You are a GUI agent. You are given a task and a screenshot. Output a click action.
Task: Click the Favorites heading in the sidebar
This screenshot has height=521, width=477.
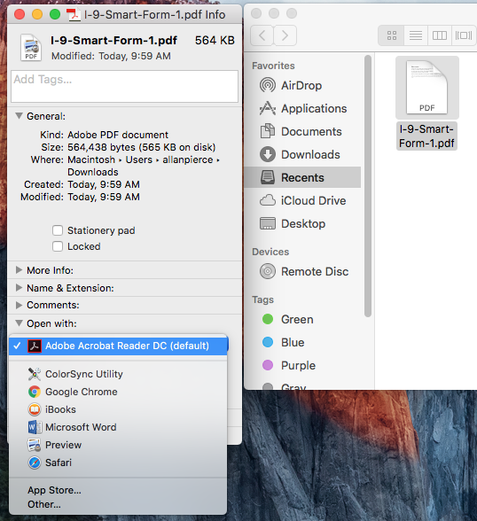pyautogui.click(x=273, y=66)
